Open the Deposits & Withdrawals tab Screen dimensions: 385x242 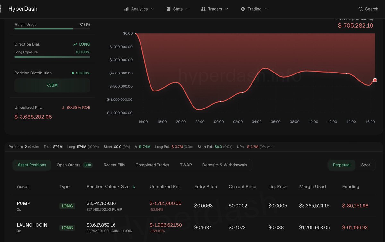tap(225, 165)
